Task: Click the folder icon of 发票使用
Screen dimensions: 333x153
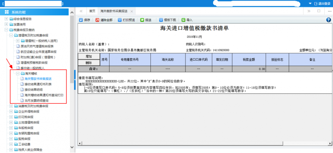Action: click(x=11, y=24)
